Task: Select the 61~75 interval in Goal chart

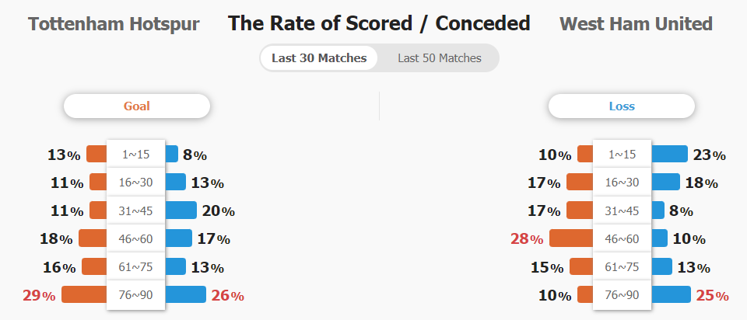Action: coord(135,266)
